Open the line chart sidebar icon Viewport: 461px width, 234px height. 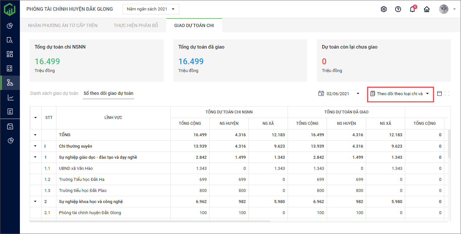(10, 97)
